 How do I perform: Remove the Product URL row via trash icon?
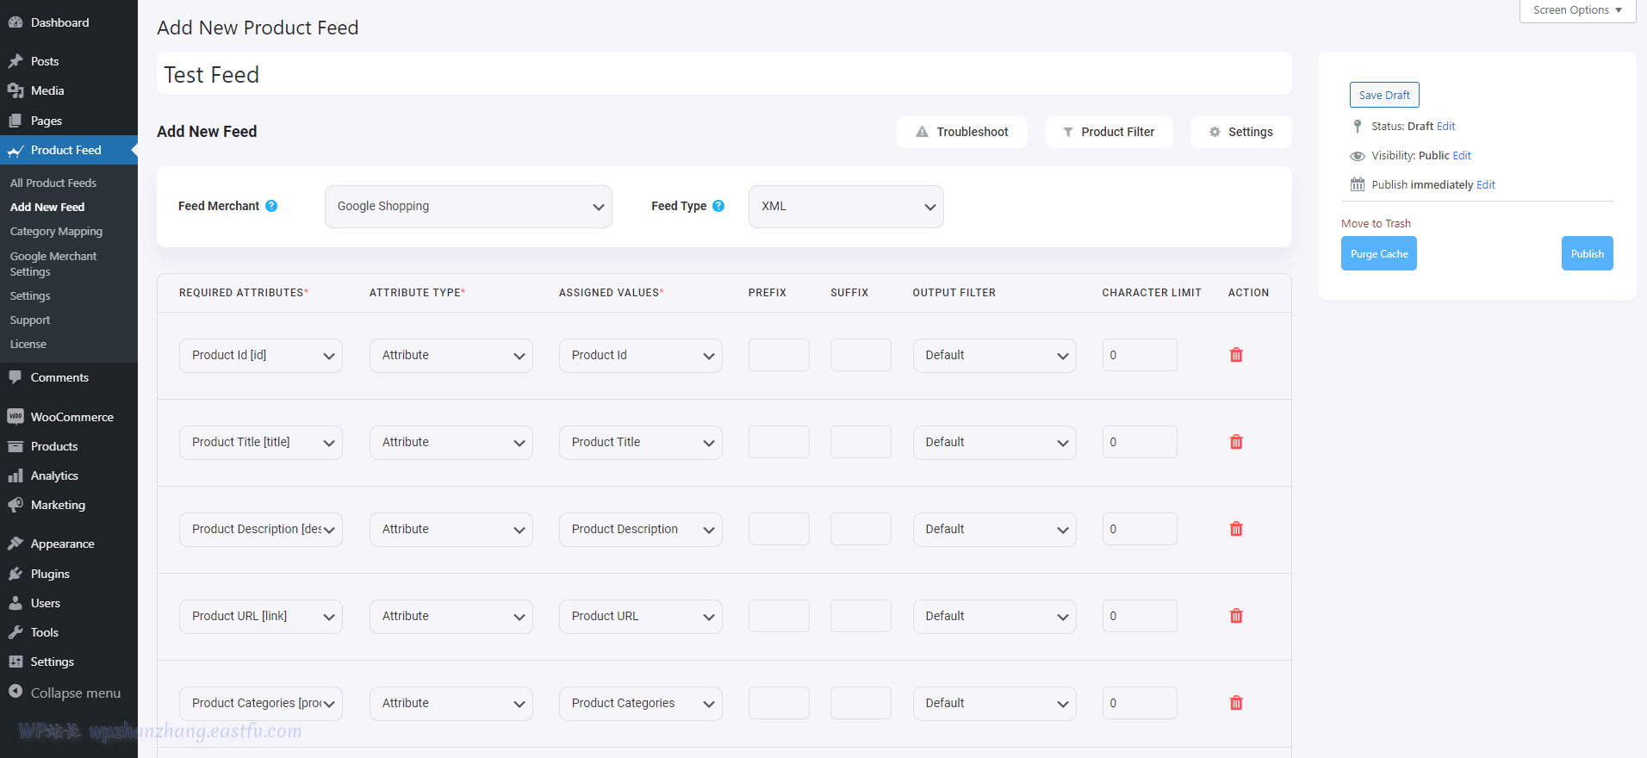pyautogui.click(x=1236, y=616)
